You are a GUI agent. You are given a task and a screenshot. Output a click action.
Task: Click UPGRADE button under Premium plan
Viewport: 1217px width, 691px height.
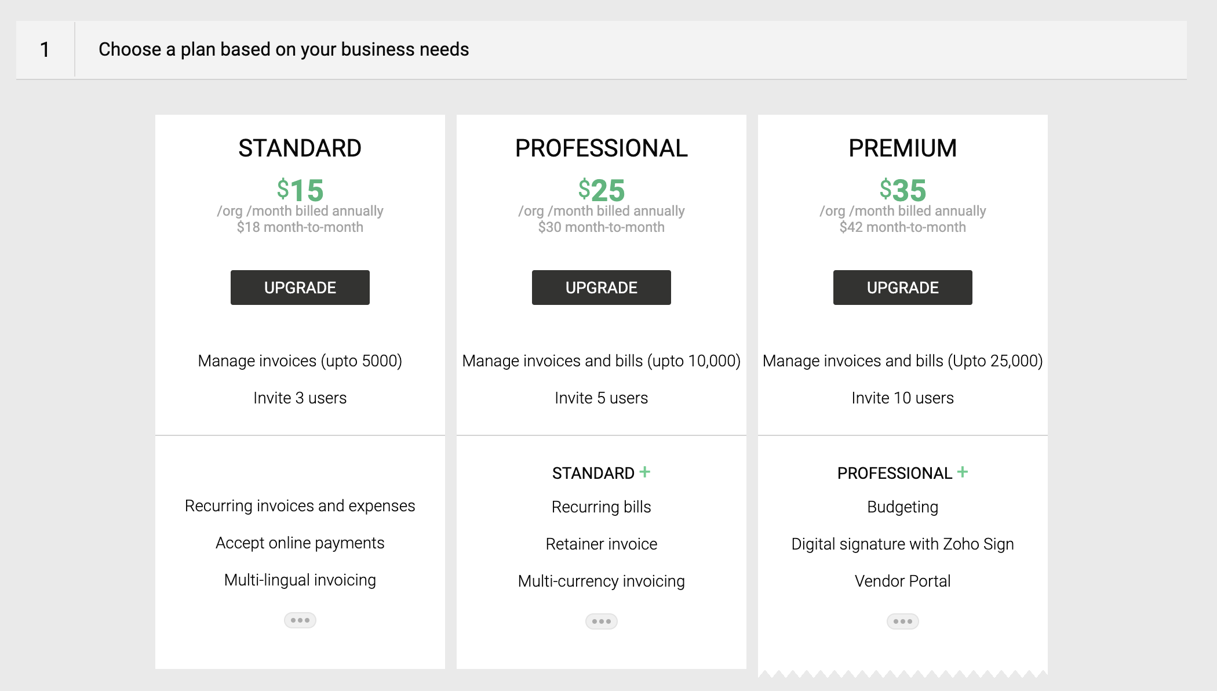coord(902,288)
